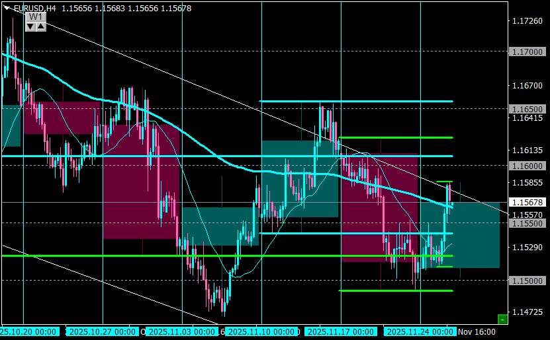550x340 pixels.
Task: Click the up arrow below W1
Action: coord(41,26)
